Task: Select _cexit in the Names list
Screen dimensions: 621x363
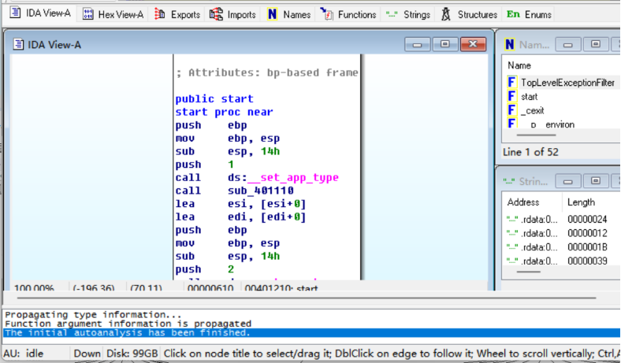Action: [532, 110]
